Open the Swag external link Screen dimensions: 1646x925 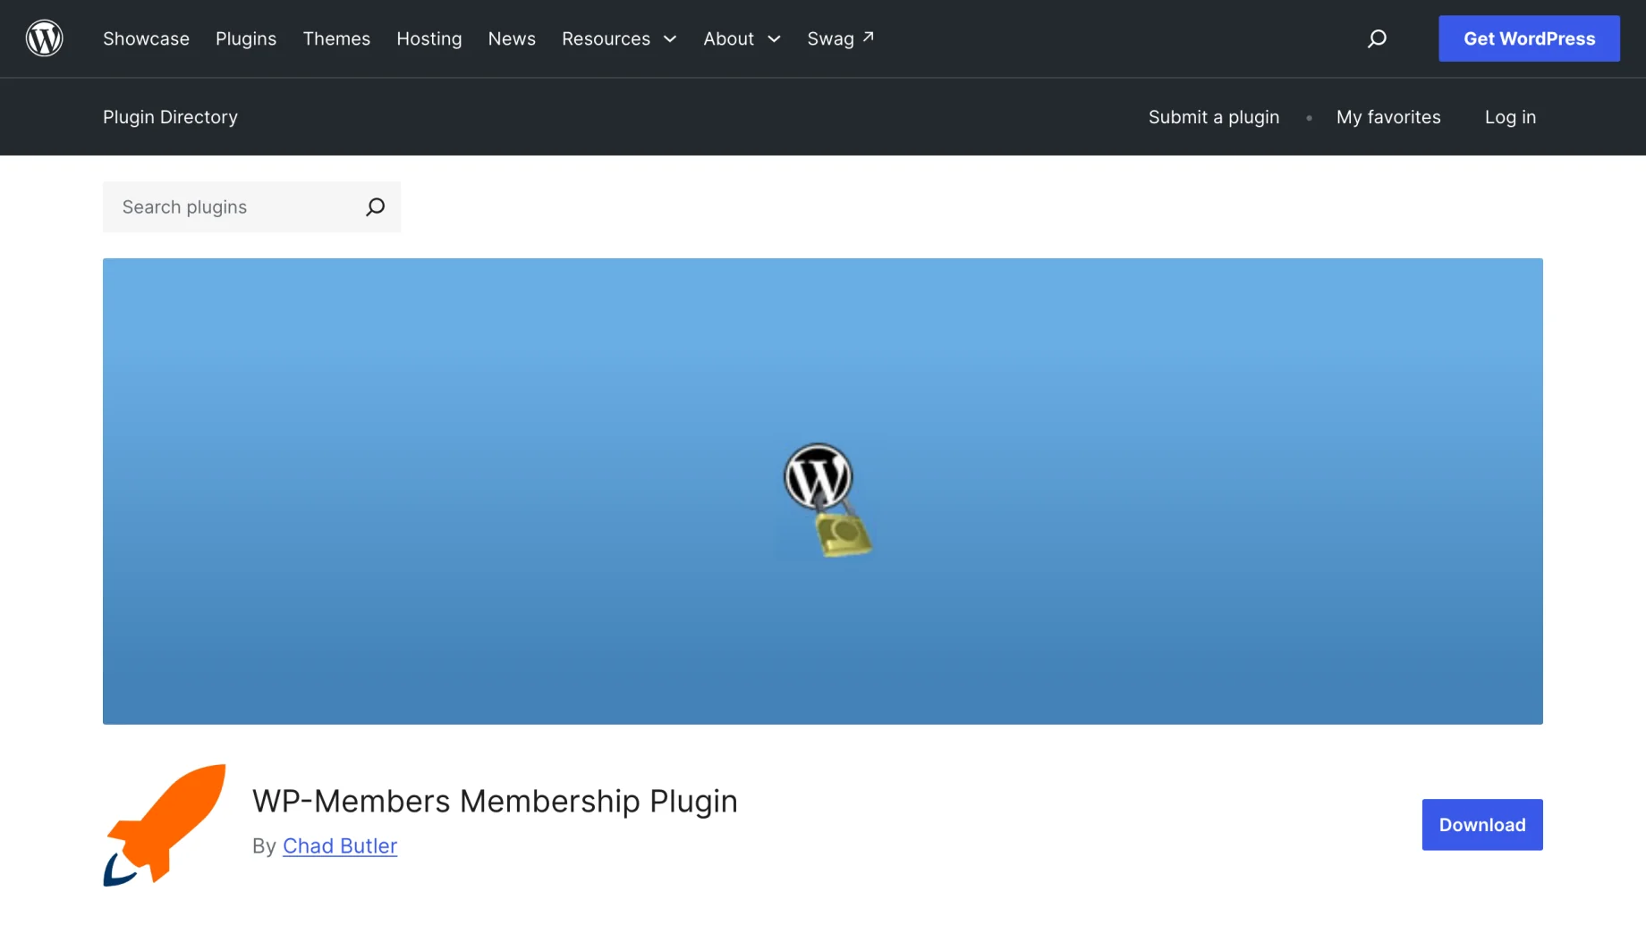point(840,38)
